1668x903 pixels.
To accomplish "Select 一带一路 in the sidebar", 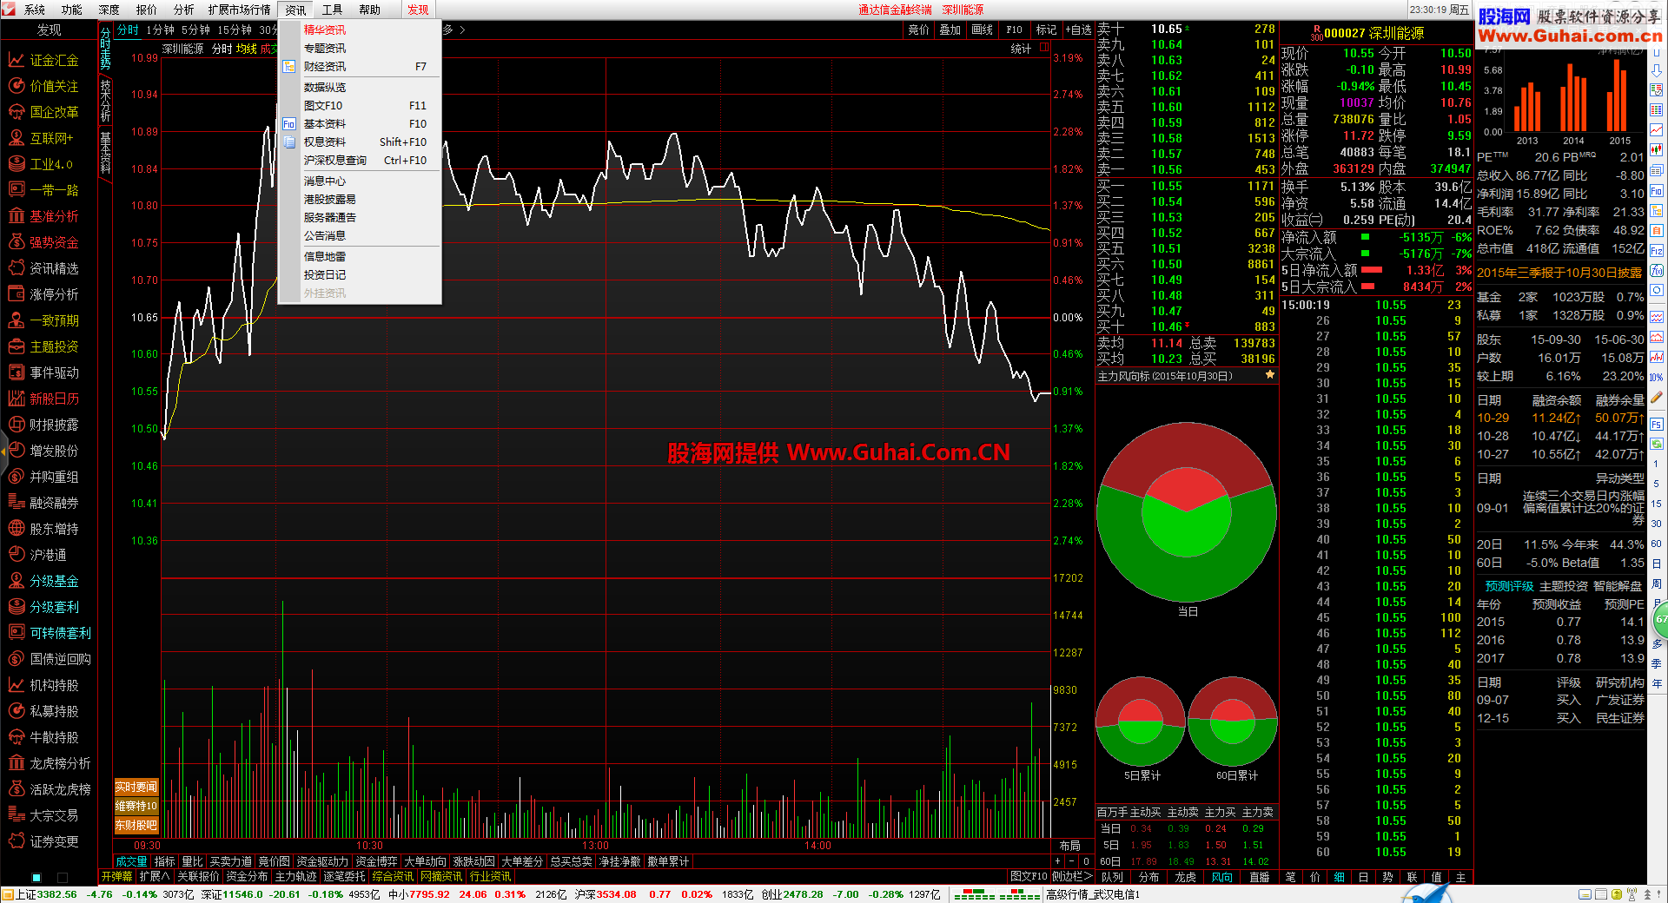I will [x=43, y=190].
